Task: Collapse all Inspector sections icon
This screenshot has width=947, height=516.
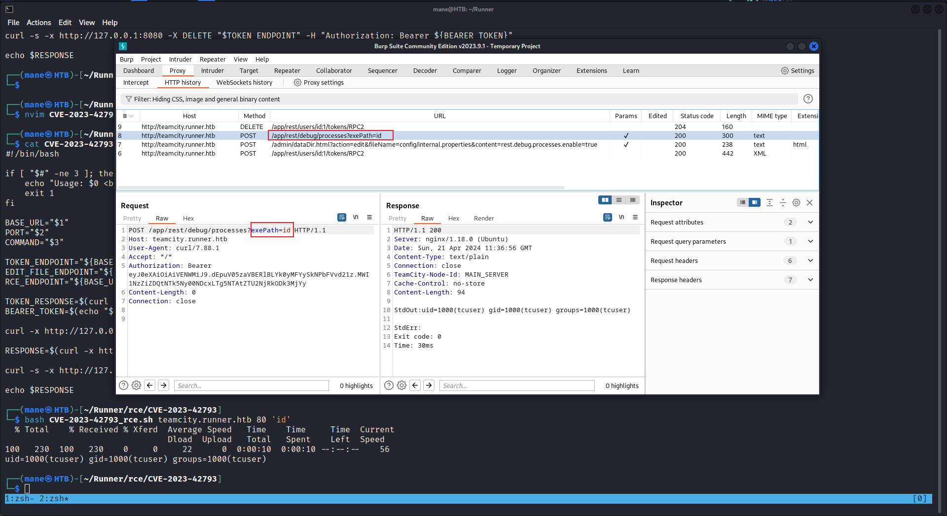Action: (783, 202)
